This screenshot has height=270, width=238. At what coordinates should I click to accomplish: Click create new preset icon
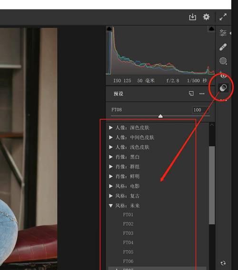(191, 93)
